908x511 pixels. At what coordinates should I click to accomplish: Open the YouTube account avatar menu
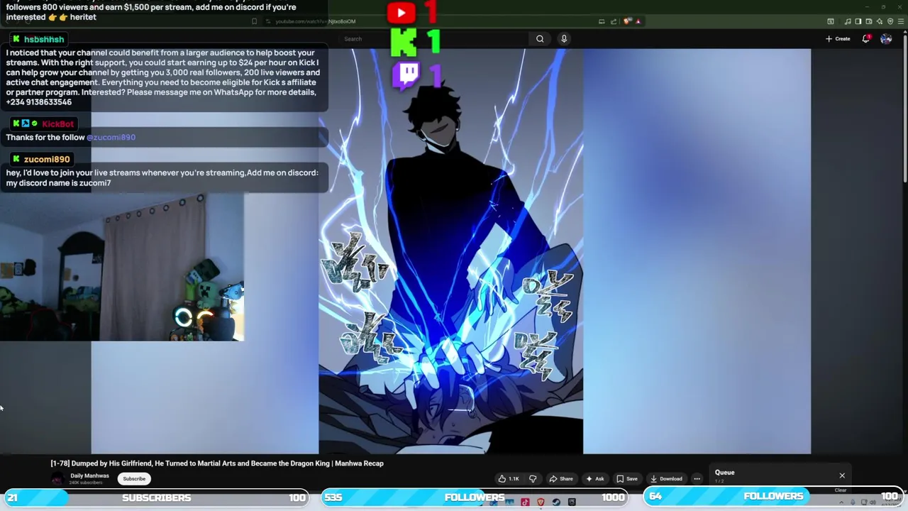pos(886,39)
